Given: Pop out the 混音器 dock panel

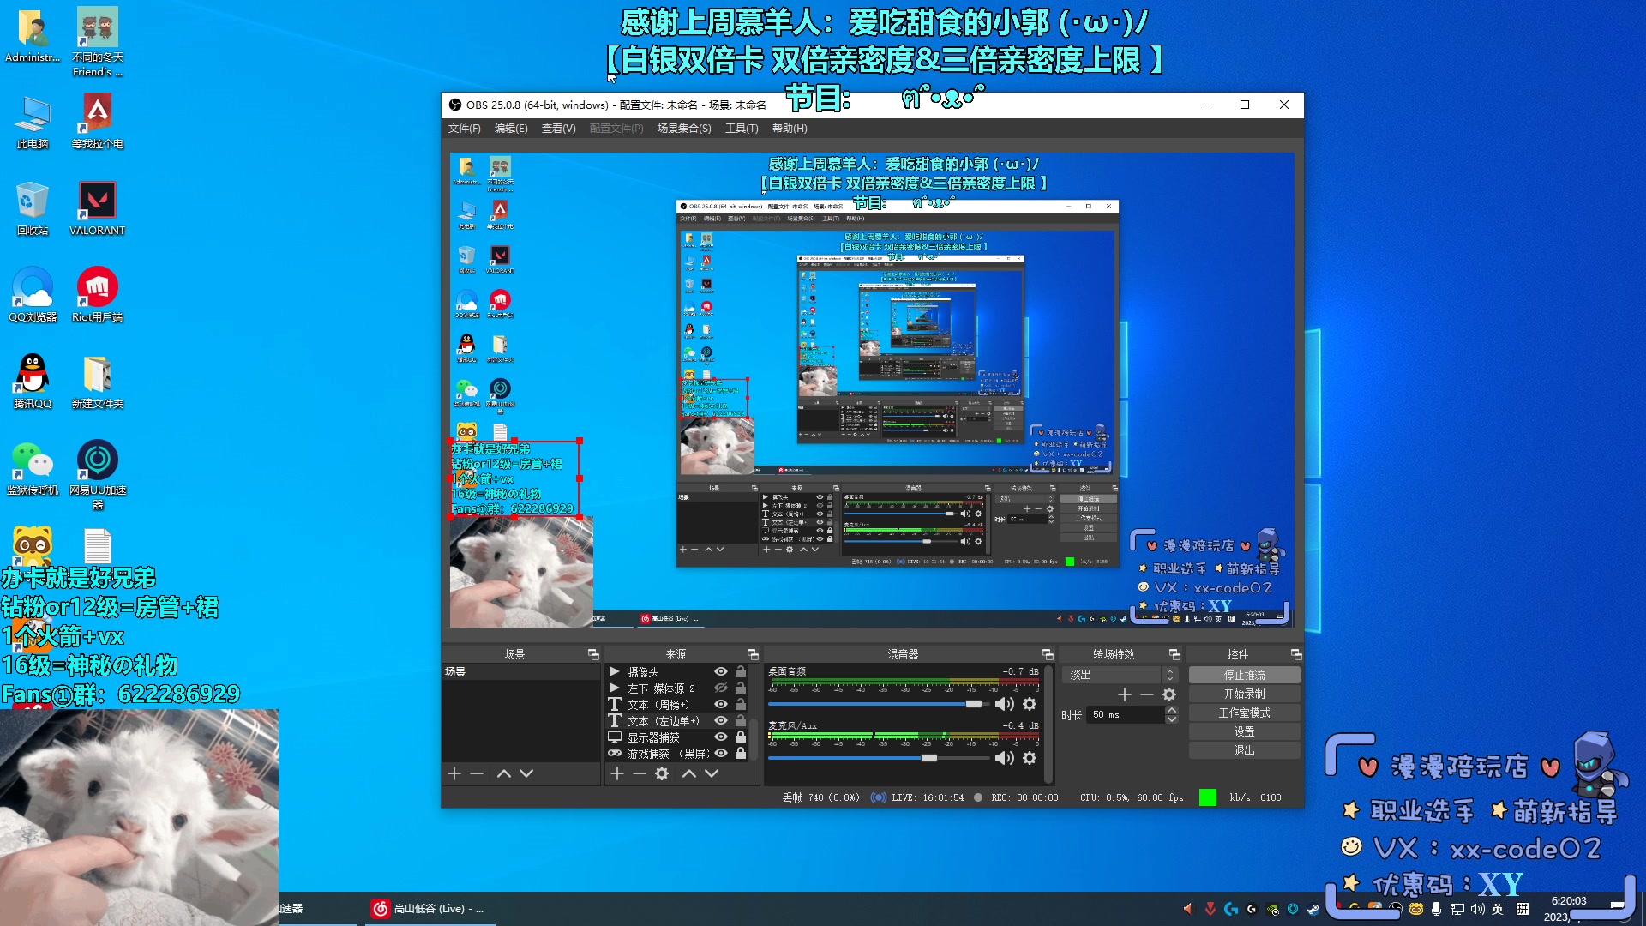Looking at the screenshot, I should (1048, 654).
